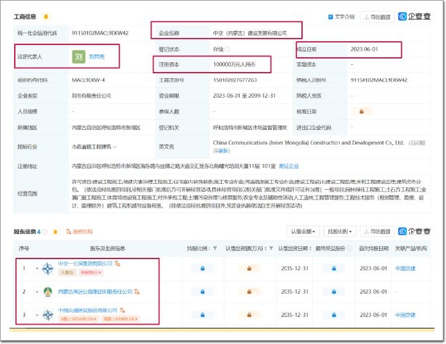446x344 pixels.
Task: Open the 认缴金额 dropdown
Action: click(304, 231)
